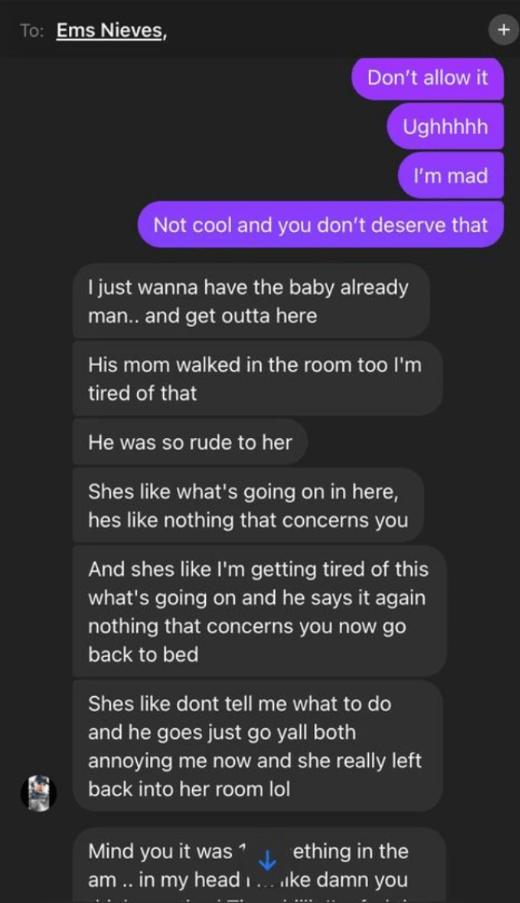
Task: Tap the text "go back to bed" line
Action: (143, 655)
